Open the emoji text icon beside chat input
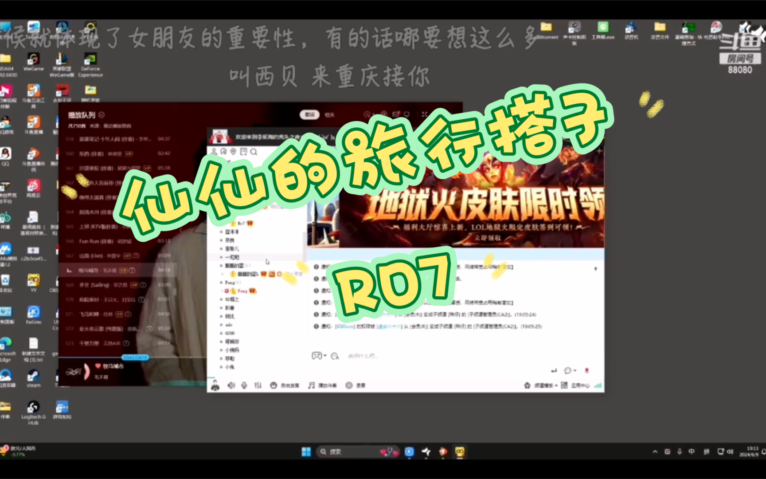 pyautogui.click(x=335, y=356)
